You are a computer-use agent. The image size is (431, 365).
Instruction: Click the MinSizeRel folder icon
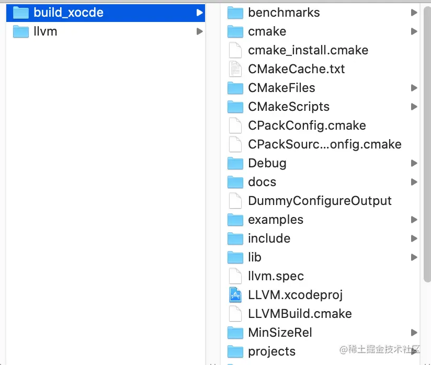point(235,333)
